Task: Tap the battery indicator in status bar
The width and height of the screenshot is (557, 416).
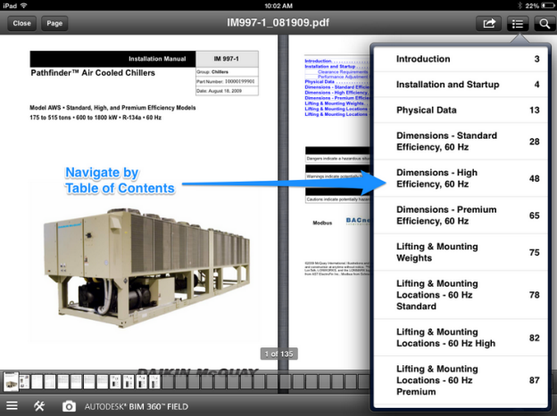Action: tap(548, 5)
